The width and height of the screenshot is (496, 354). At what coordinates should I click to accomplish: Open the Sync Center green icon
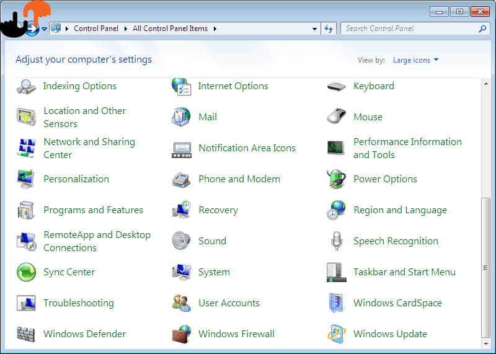pyautogui.click(x=26, y=272)
